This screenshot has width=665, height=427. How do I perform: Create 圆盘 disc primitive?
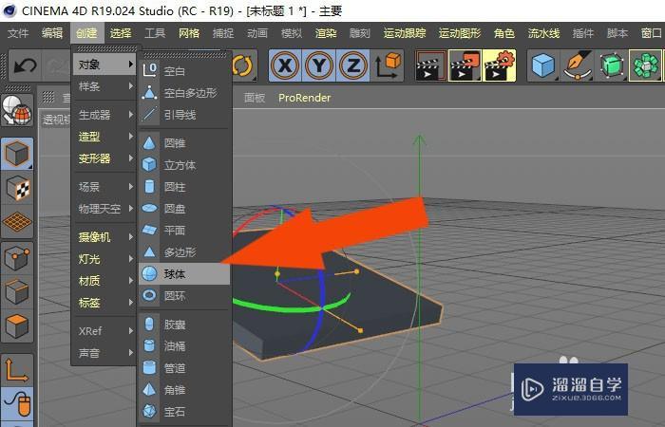(x=184, y=209)
